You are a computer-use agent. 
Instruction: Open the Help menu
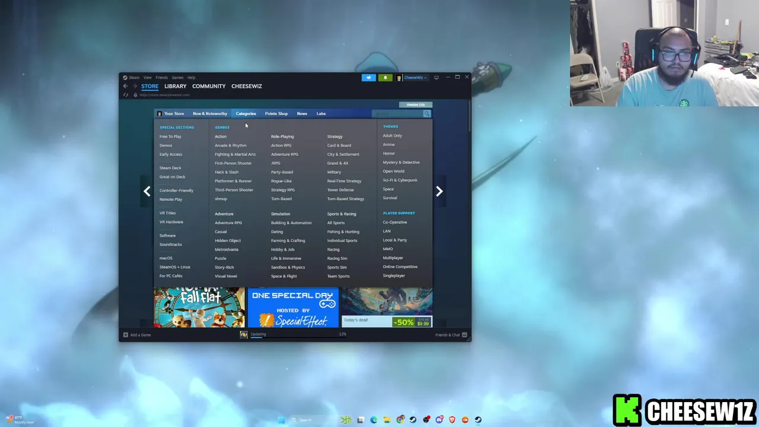click(x=191, y=78)
